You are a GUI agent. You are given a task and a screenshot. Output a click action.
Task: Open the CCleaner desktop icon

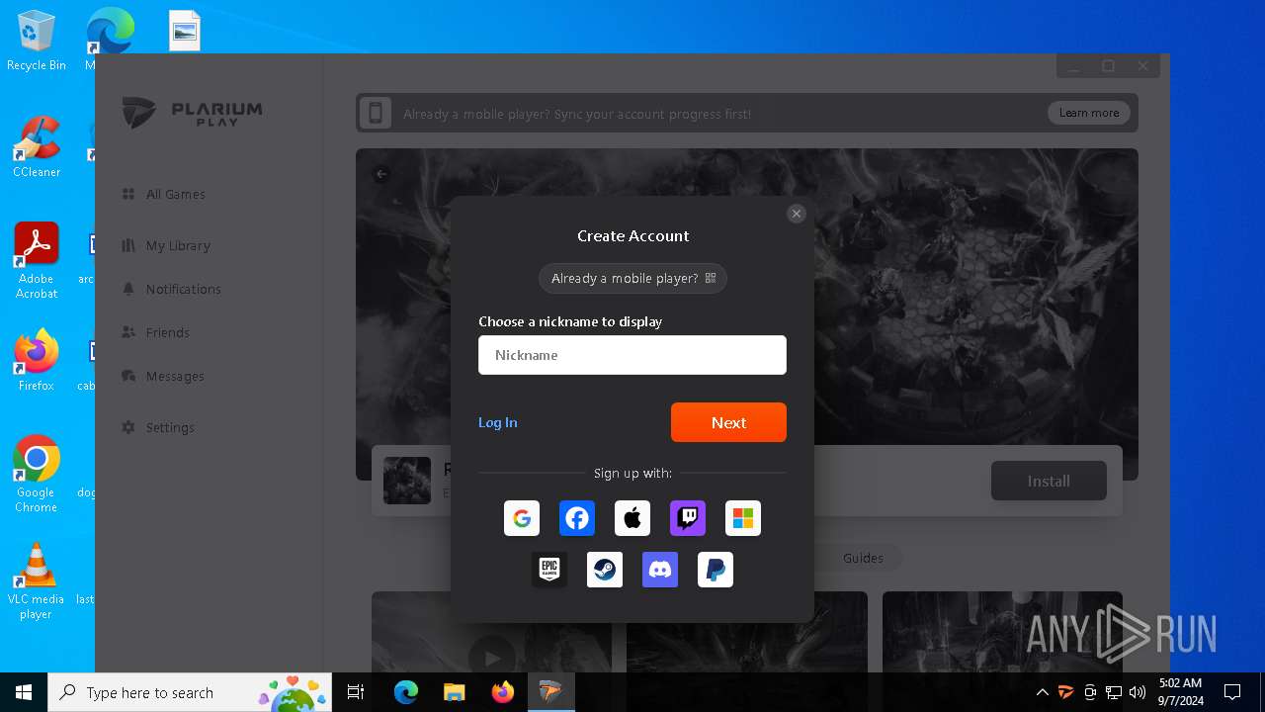pos(36,147)
